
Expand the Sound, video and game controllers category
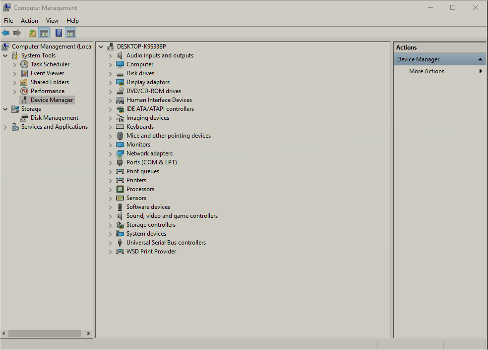(110, 216)
